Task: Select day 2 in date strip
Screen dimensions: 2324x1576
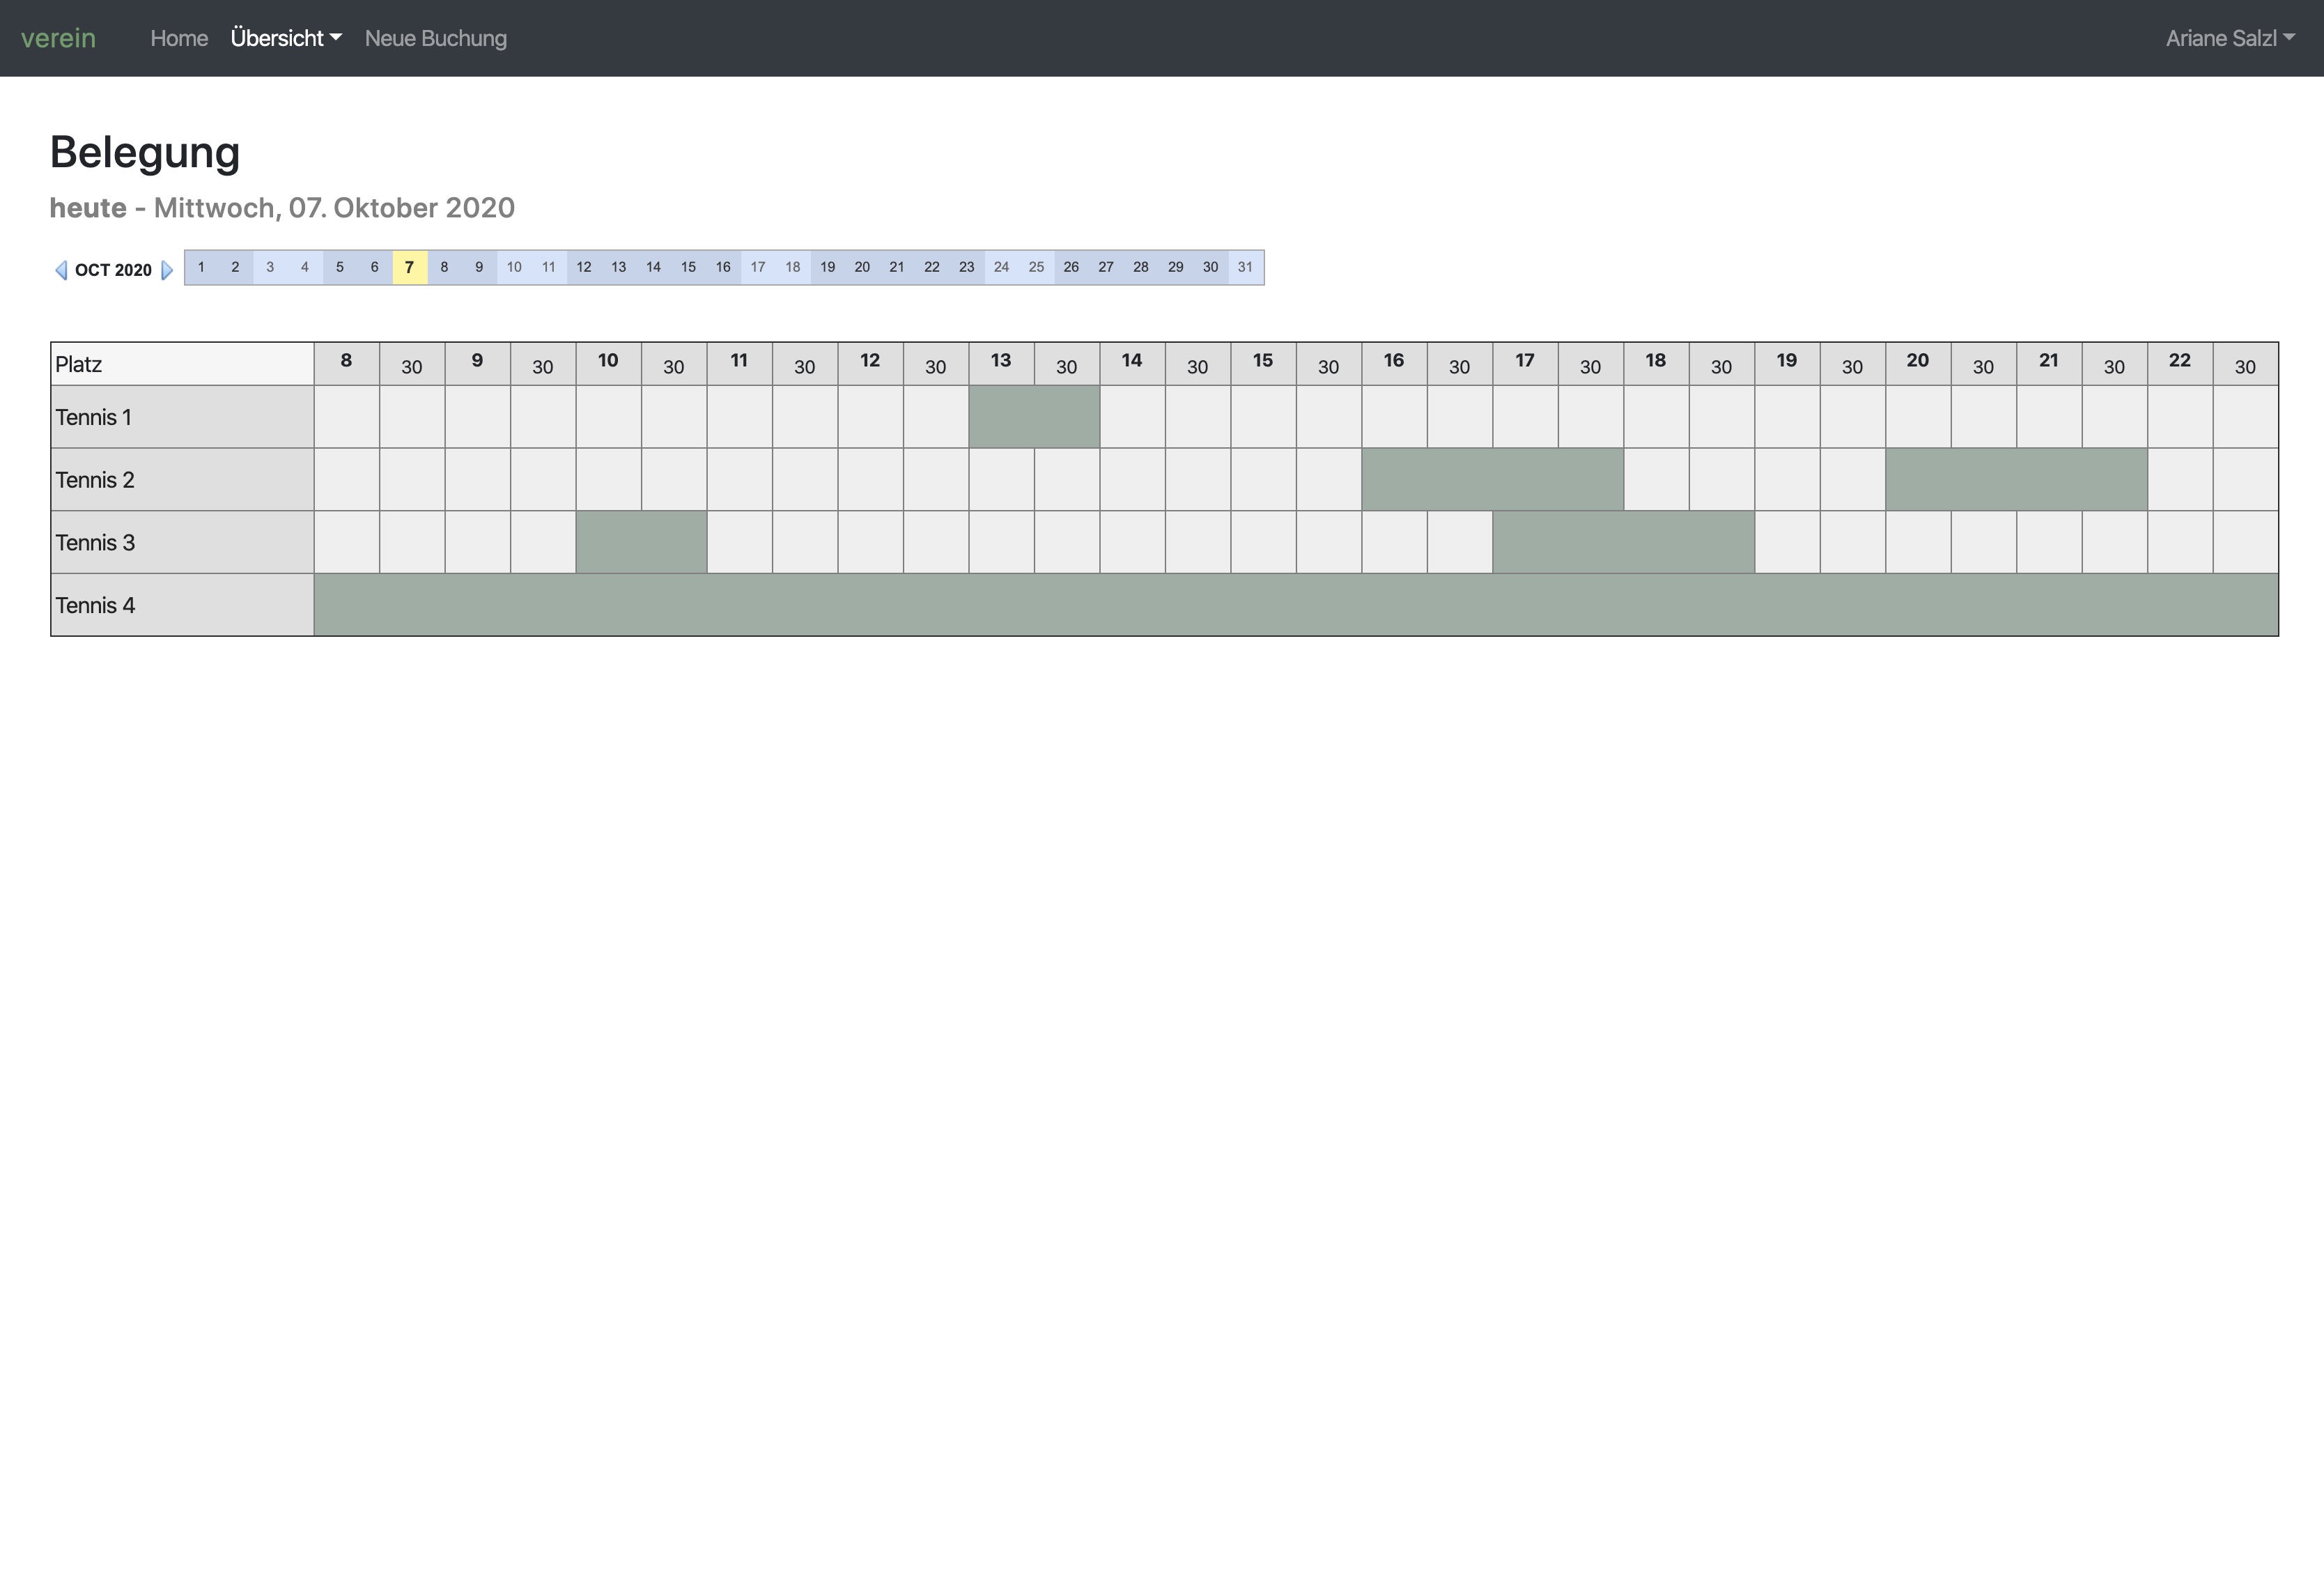Action: pos(236,267)
